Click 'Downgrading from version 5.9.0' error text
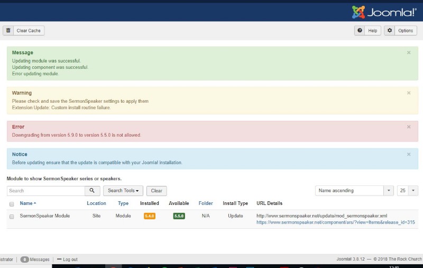The height and width of the screenshot is (268, 423). (76, 135)
